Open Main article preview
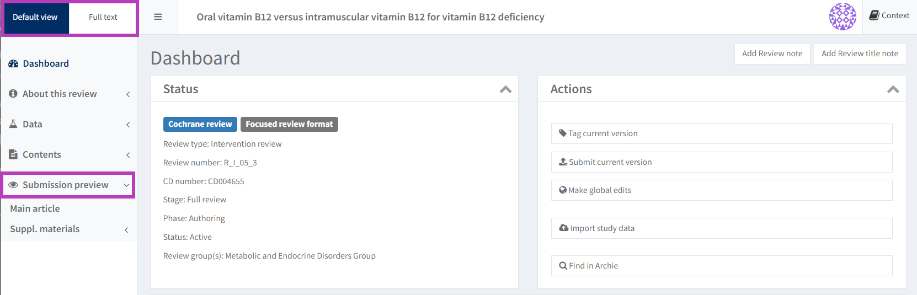 (35, 208)
